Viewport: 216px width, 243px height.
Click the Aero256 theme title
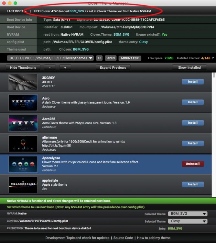49,119
